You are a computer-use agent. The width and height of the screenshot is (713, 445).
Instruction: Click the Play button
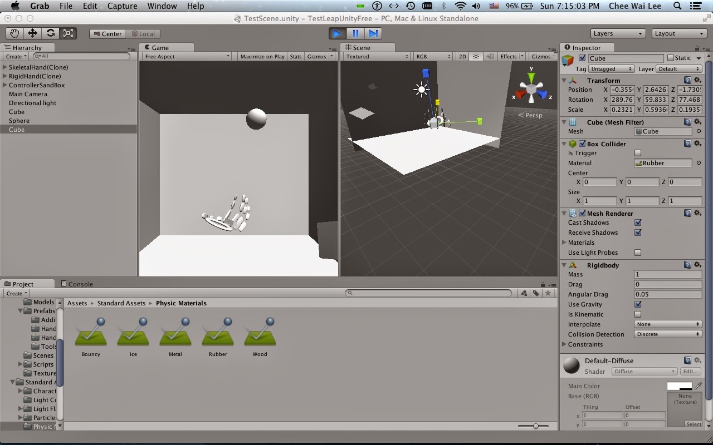coord(338,33)
